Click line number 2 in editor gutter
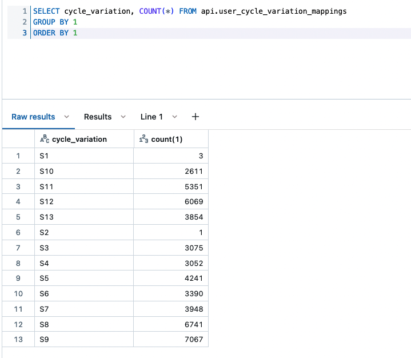Viewport: 411px width, 358px height. tap(25, 22)
